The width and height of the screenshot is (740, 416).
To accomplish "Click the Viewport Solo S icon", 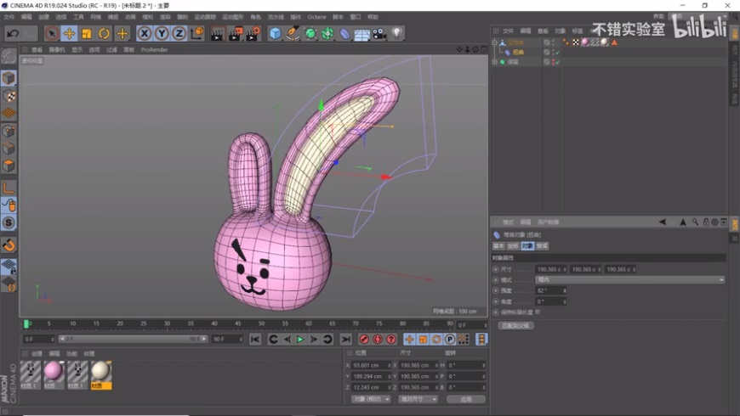I will [9, 222].
